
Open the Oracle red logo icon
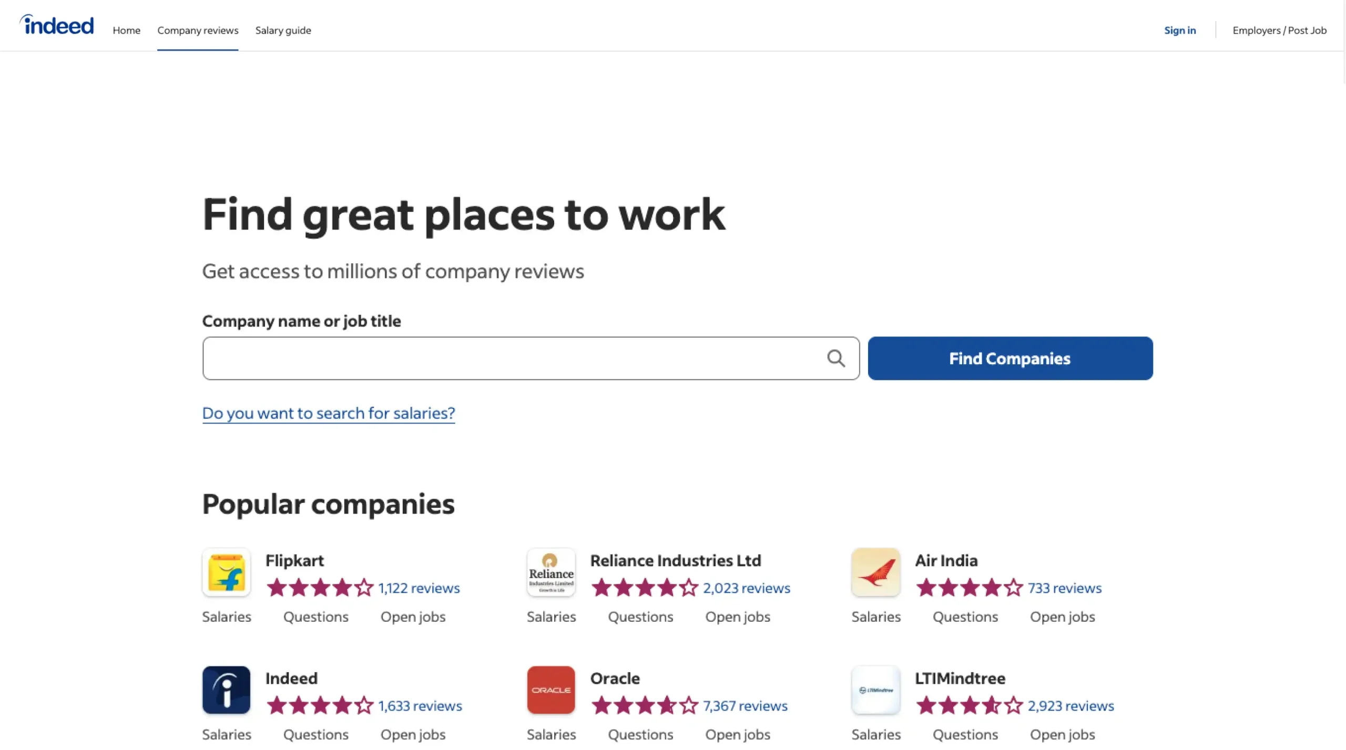[x=551, y=690]
